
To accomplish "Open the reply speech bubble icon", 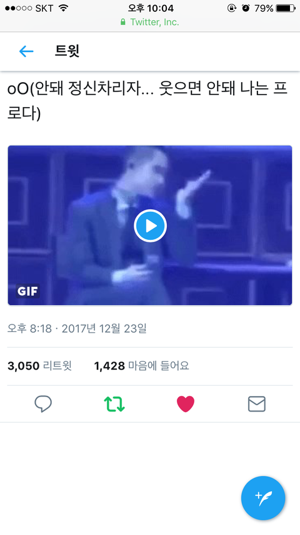I will point(43,404).
